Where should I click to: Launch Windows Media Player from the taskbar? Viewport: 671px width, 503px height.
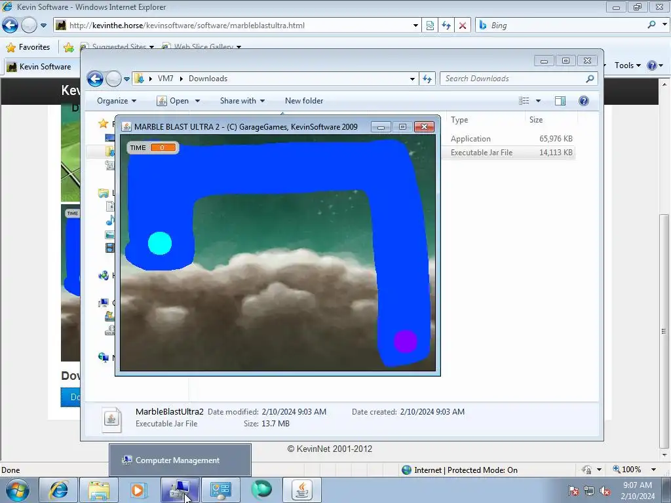(x=138, y=490)
